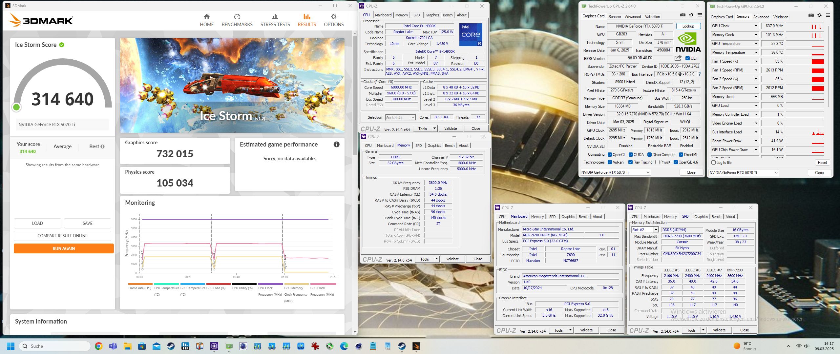Select the RESULTS section in 3DMark
This screenshot has width=840, height=354.
[x=307, y=20]
